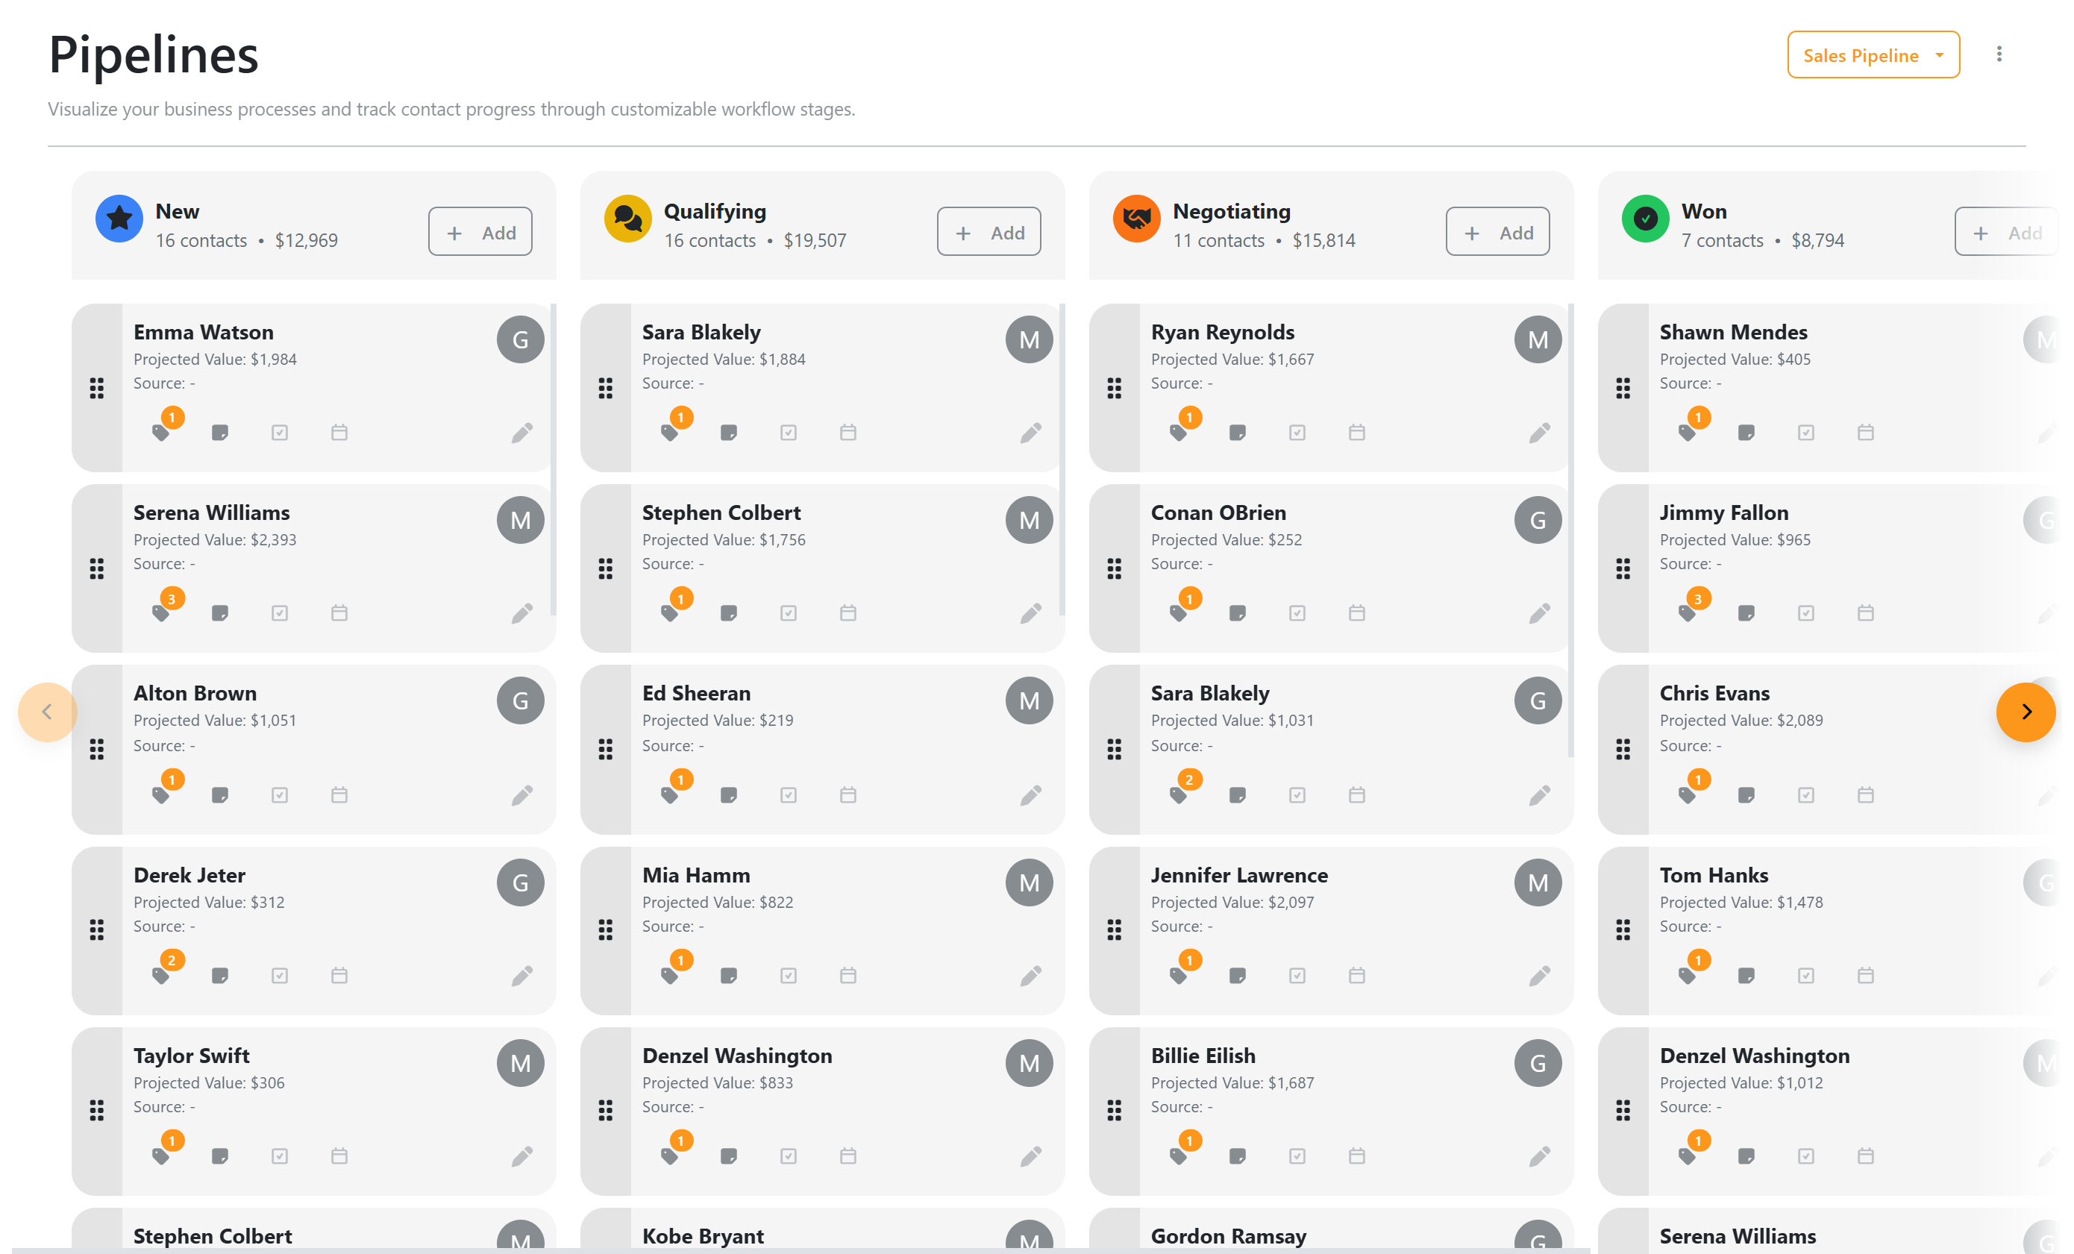
Task: Open notes on Sara Blakely's Negotiating card
Action: click(x=1238, y=794)
